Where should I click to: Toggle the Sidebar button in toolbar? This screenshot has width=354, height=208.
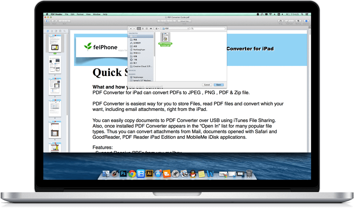[47, 21]
